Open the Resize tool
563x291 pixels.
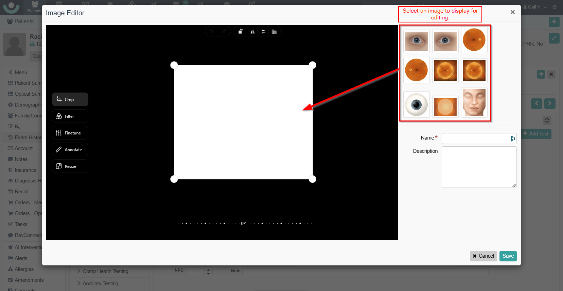pyautogui.click(x=70, y=166)
